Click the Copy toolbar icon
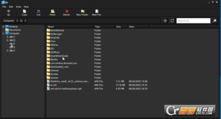The height and width of the screenshot is (119, 221). pos(25,11)
